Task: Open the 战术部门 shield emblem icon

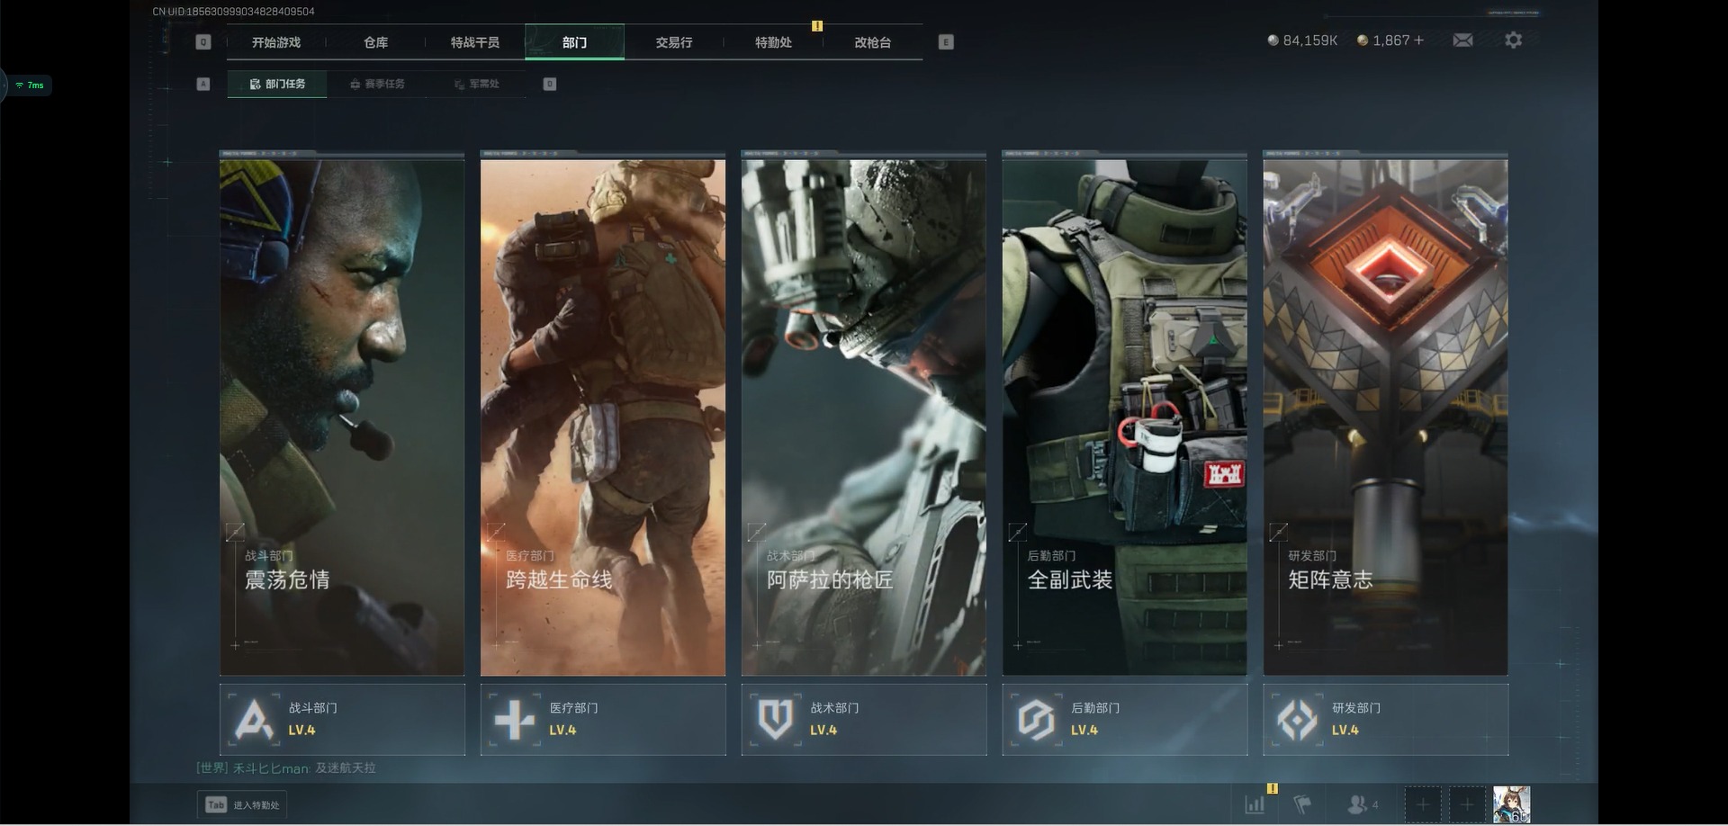Action: pos(775,720)
